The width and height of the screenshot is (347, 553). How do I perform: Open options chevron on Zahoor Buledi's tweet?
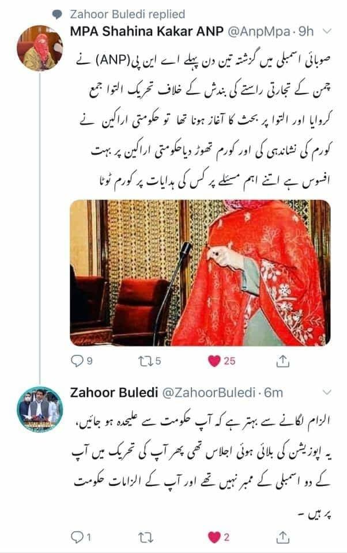[327, 392]
